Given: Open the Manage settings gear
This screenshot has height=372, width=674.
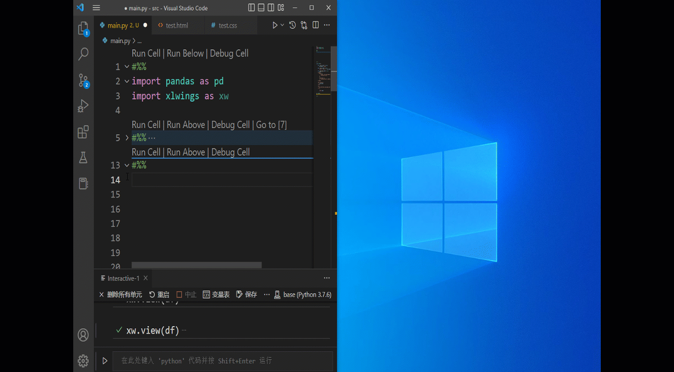Looking at the screenshot, I should coord(83,361).
